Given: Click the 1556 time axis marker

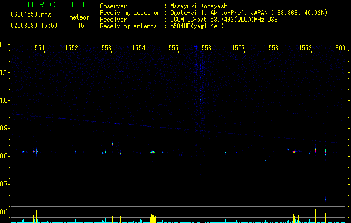Looking at the screenshot, I should pyautogui.click(x=205, y=48).
